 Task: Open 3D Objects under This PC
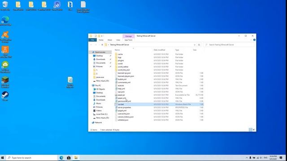(x=100, y=89)
